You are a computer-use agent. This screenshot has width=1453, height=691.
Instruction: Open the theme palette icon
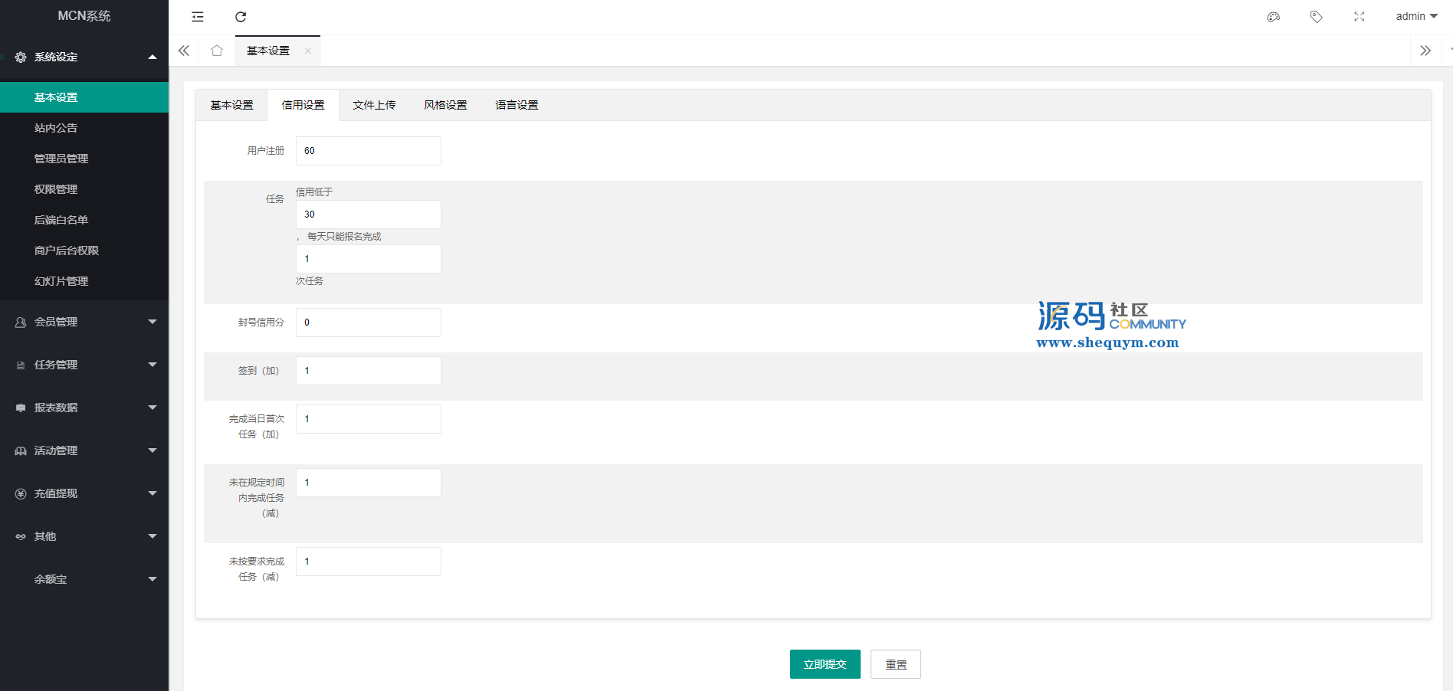(1274, 17)
